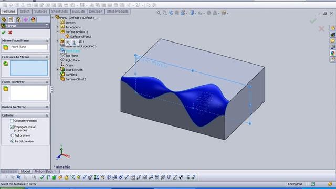
Task: Click Mirror Face/Plane field showing Front Plane
Action: [29, 47]
